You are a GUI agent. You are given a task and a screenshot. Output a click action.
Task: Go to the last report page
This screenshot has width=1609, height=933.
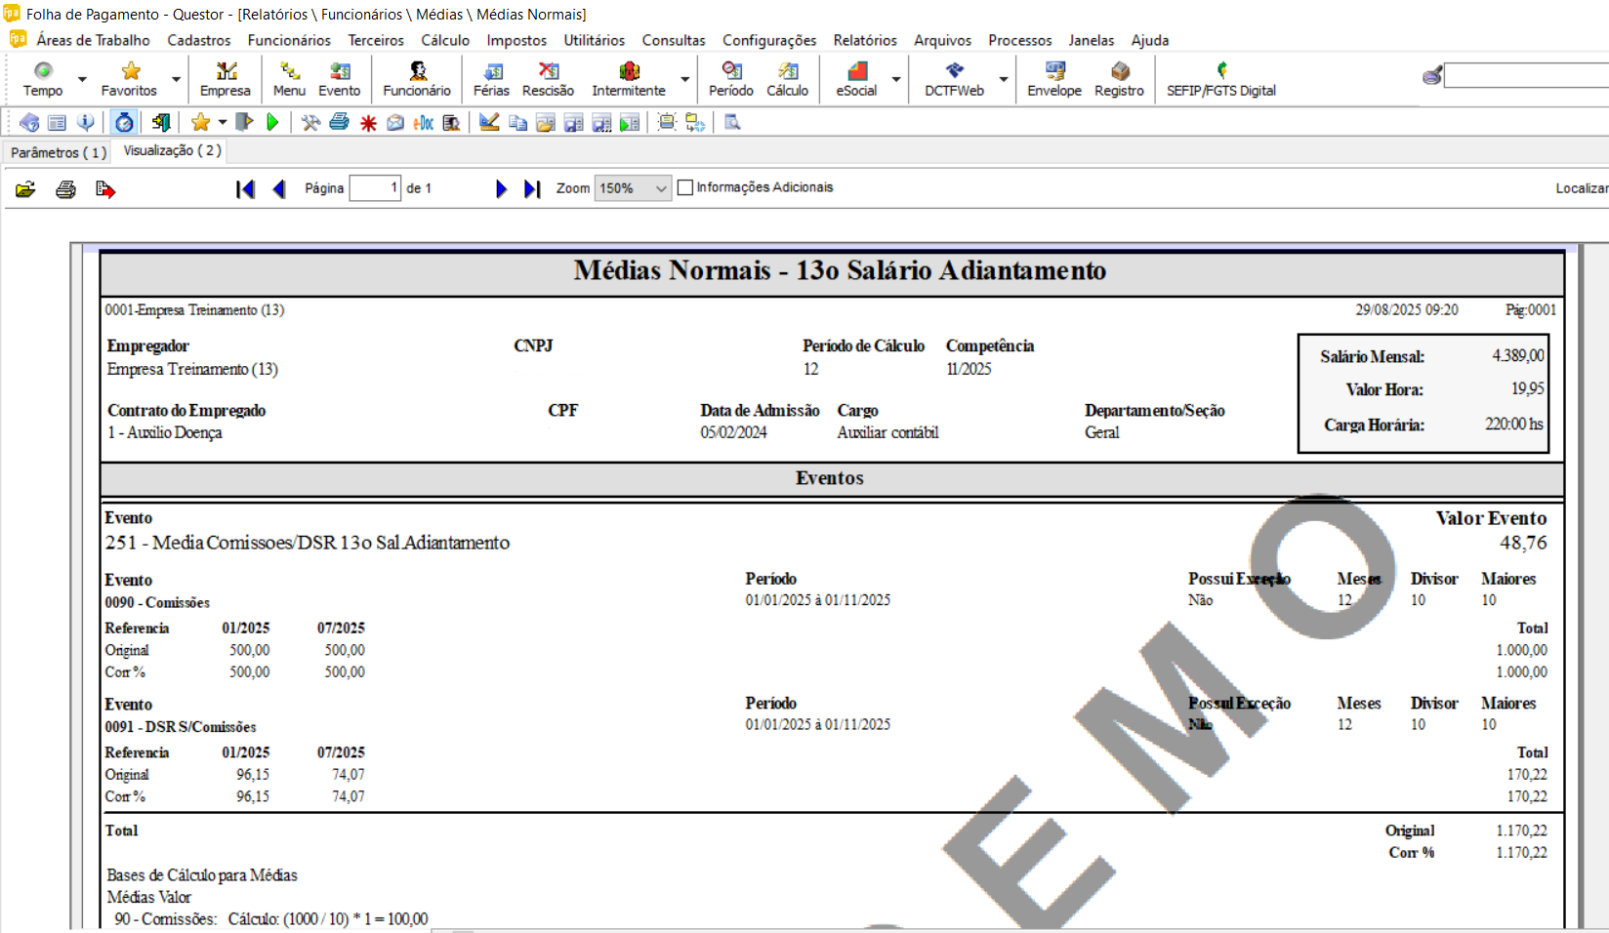click(532, 189)
